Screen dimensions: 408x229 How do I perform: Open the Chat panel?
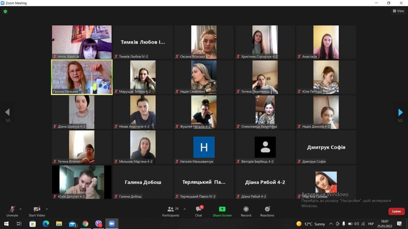(198, 211)
